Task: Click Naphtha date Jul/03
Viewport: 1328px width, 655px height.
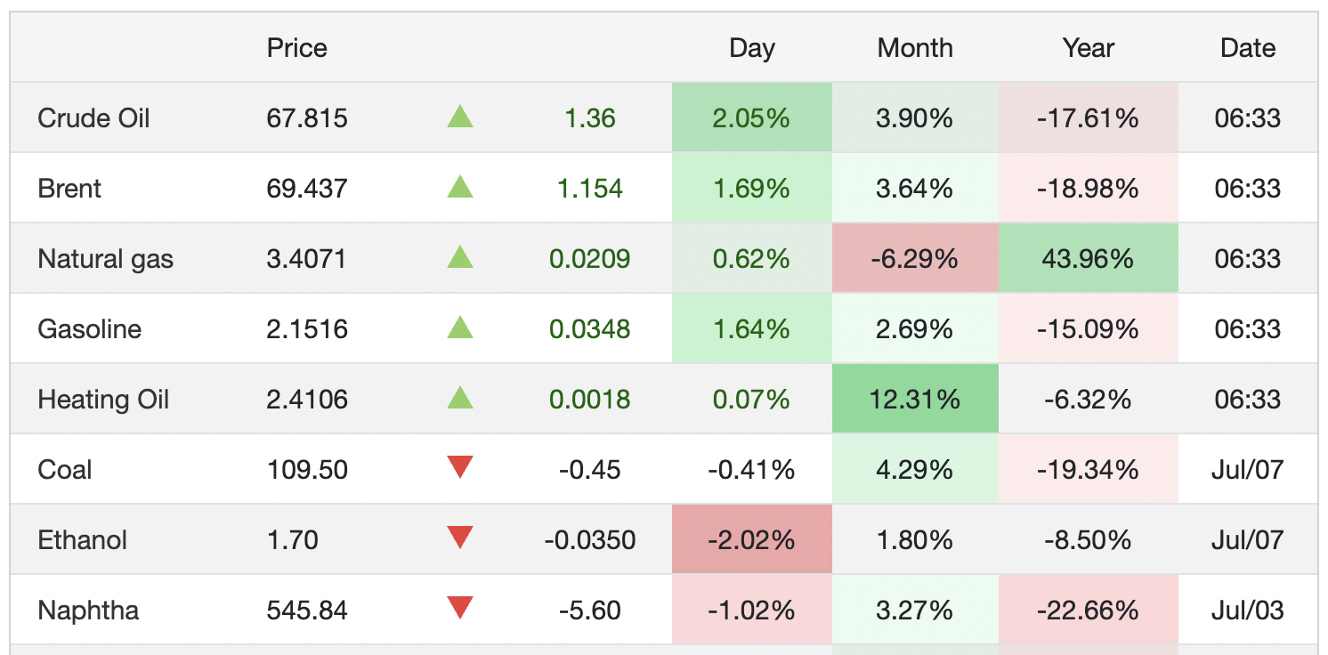Action: pos(1248,610)
